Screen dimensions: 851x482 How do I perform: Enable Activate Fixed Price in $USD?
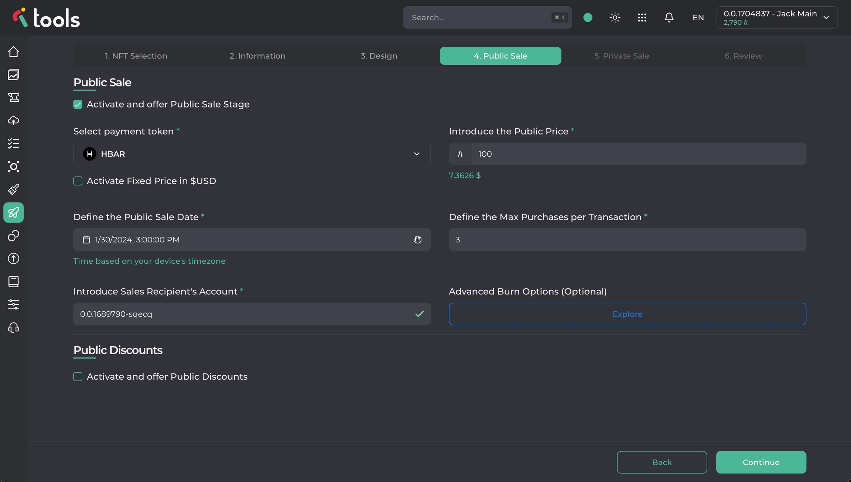coord(78,181)
